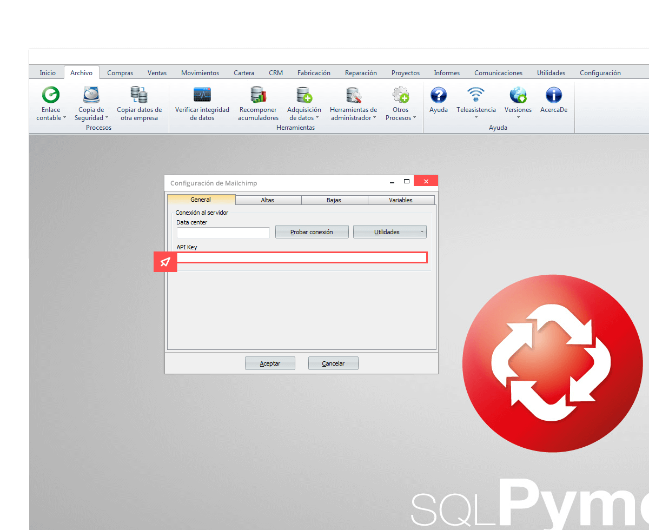Open Otros Procesos gear icon

pos(401,95)
